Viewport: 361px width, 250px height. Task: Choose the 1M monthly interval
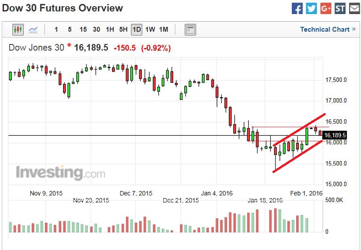pos(164,30)
